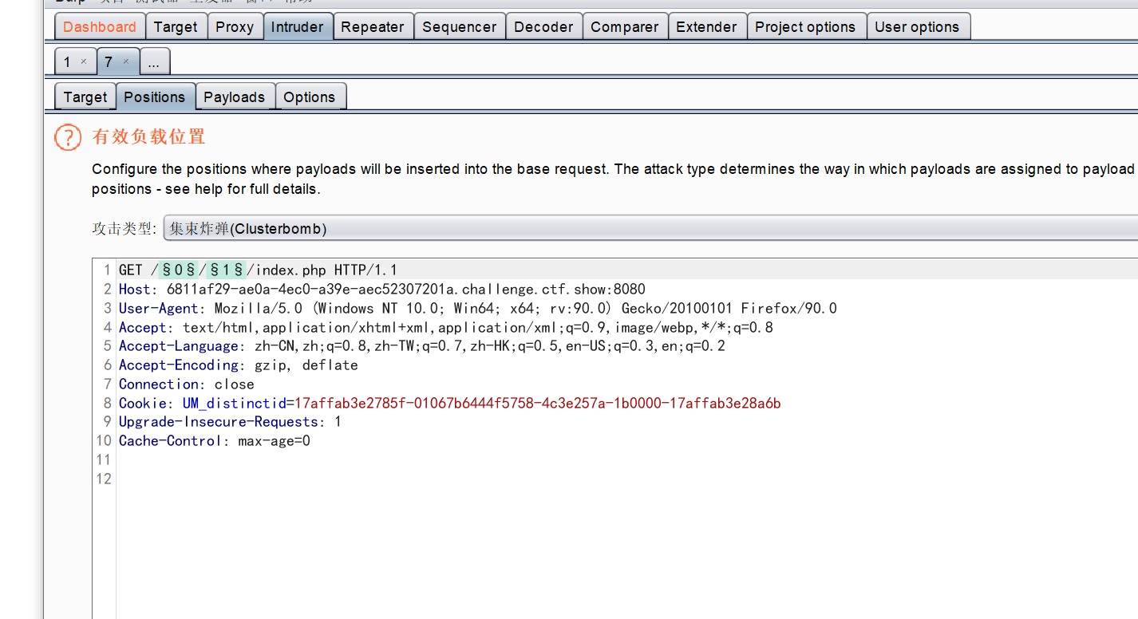1138x619 pixels.
Task: Click index.php HTTP/1.1 in request line
Action: click(x=326, y=270)
